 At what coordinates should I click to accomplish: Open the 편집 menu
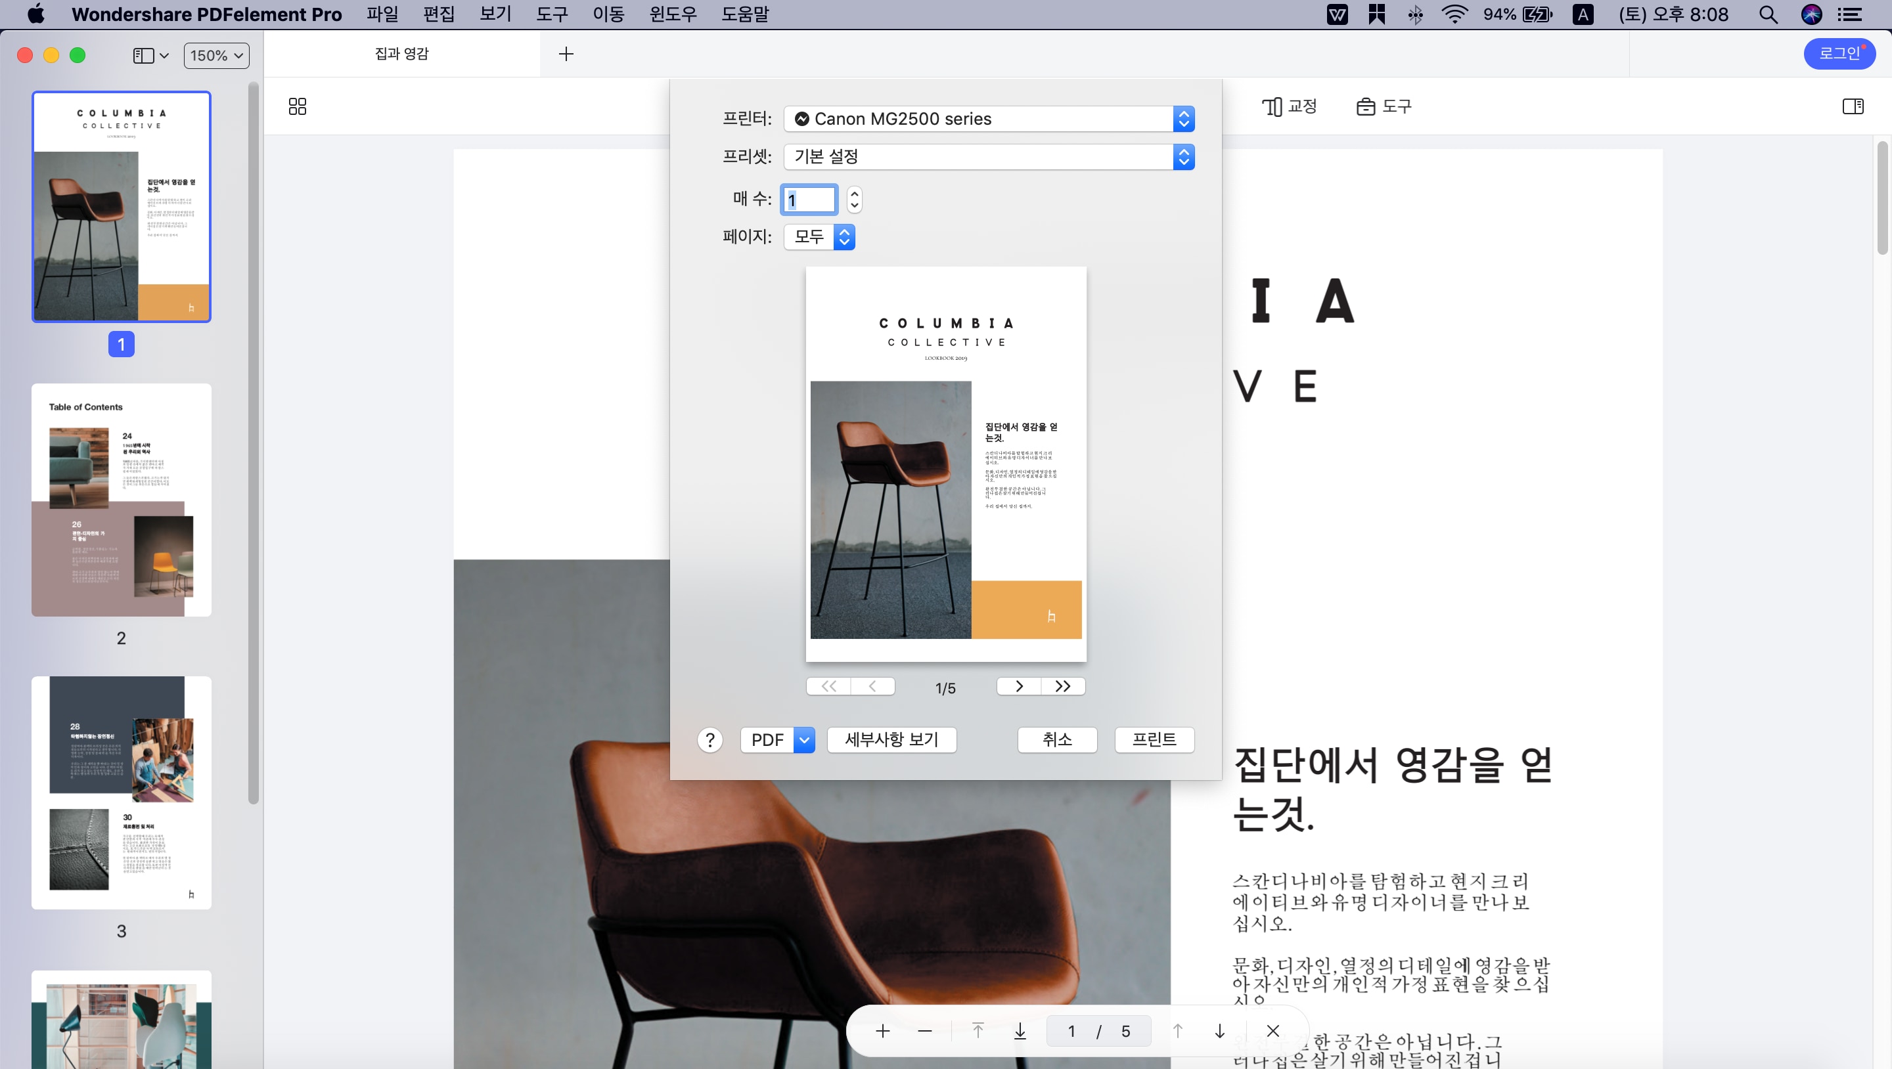(x=438, y=14)
